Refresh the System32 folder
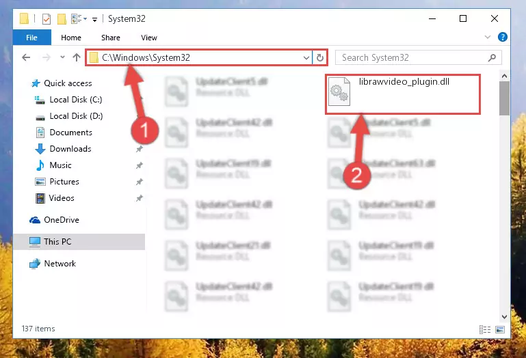The height and width of the screenshot is (358, 526). [x=320, y=57]
